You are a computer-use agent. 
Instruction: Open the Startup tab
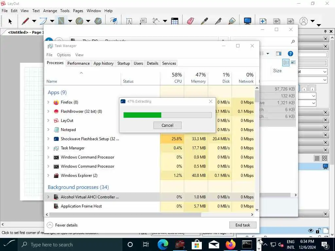point(123,63)
